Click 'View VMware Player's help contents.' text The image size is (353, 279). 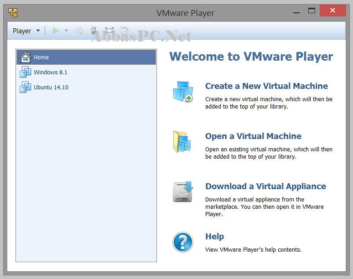pyautogui.click(x=253, y=250)
